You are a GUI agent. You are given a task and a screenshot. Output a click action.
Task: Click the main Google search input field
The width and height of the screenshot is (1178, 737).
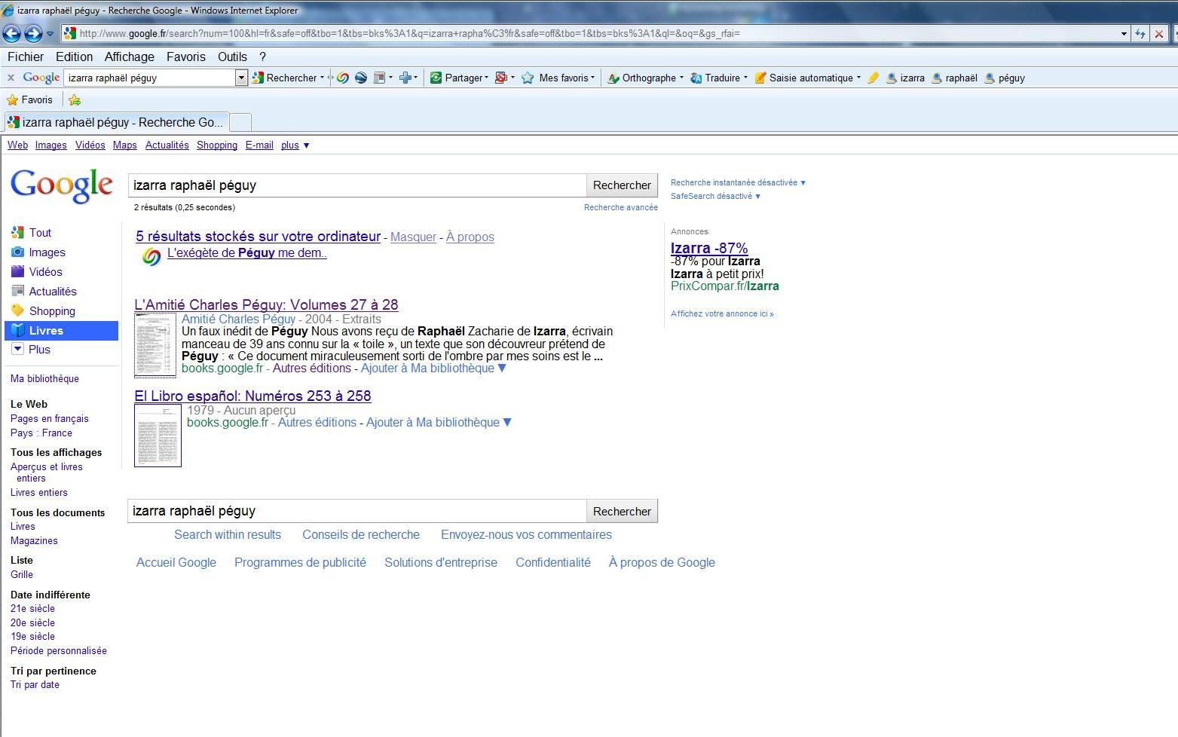coord(356,185)
